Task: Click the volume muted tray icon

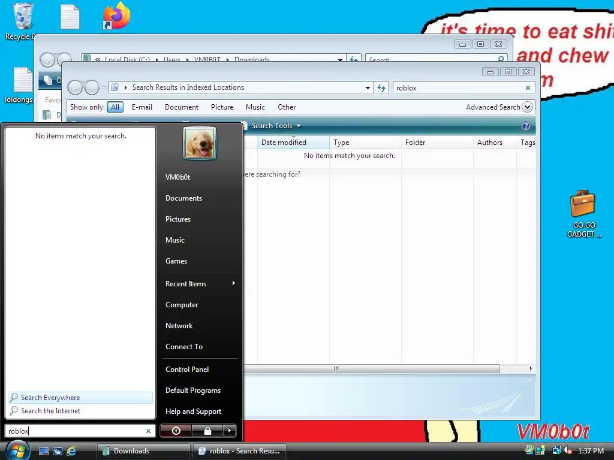Action: click(568, 450)
